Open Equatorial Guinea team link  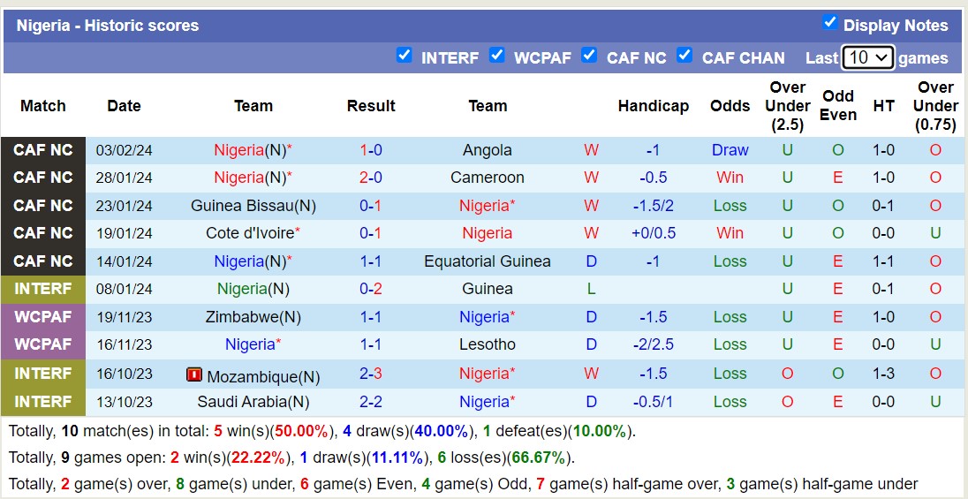click(487, 261)
